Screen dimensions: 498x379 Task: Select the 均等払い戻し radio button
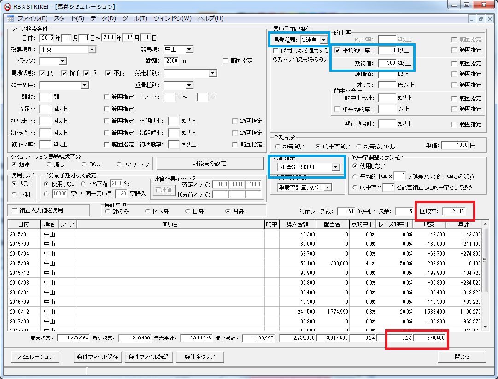pos(359,146)
